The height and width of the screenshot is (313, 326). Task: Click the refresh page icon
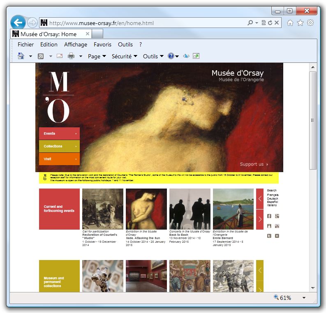[270, 23]
